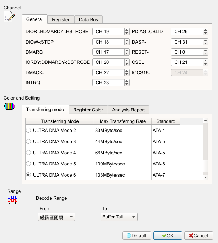218x243 pixels.
Task: Click the CH 21 CSEL field
Action: click(187, 62)
